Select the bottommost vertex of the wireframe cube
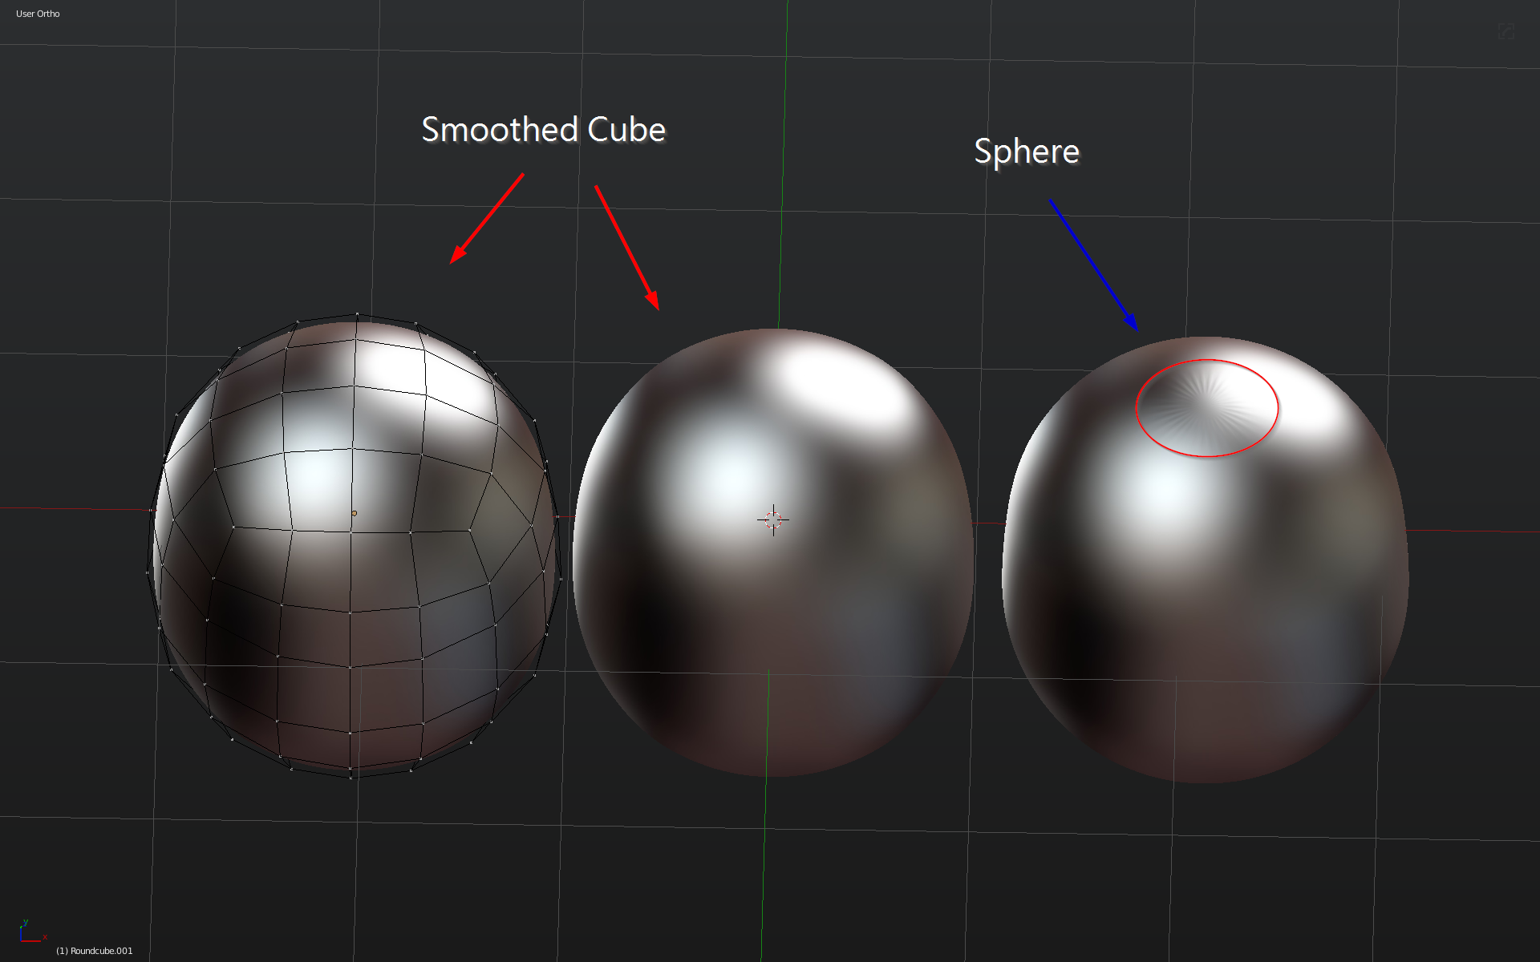This screenshot has height=962, width=1540. point(351,776)
